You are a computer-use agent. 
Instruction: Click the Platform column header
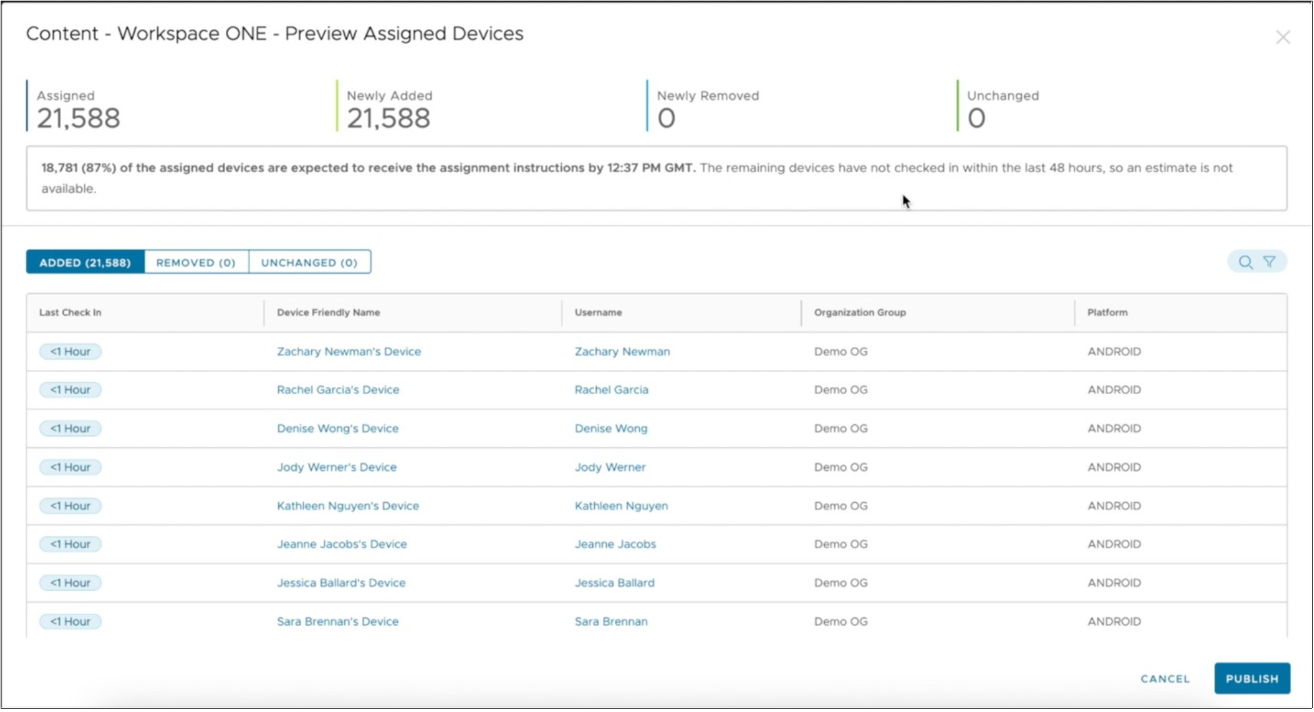click(1107, 313)
